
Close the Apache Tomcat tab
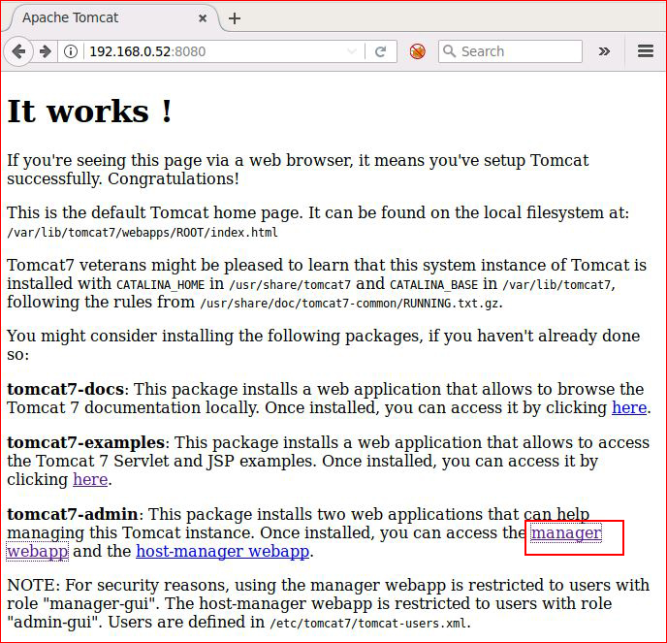(x=203, y=18)
